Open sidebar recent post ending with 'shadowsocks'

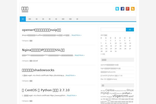pos(108,72)
